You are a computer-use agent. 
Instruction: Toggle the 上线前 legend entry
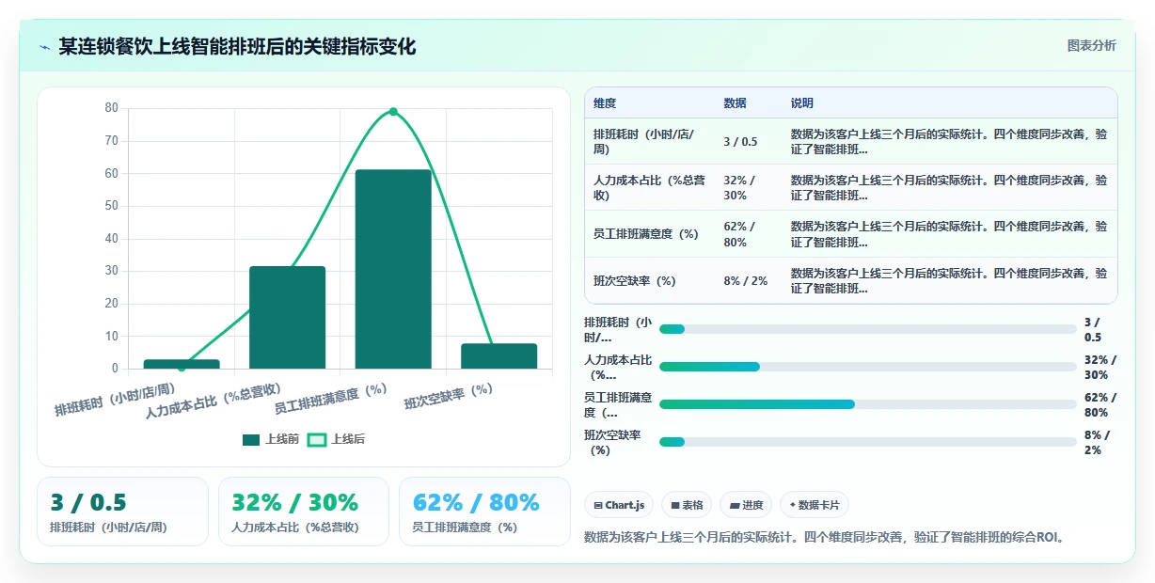click(x=271, y=439)
